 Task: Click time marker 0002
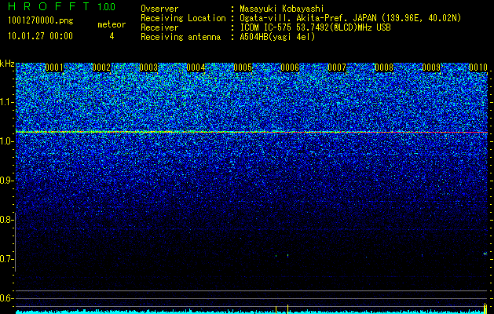101,68
